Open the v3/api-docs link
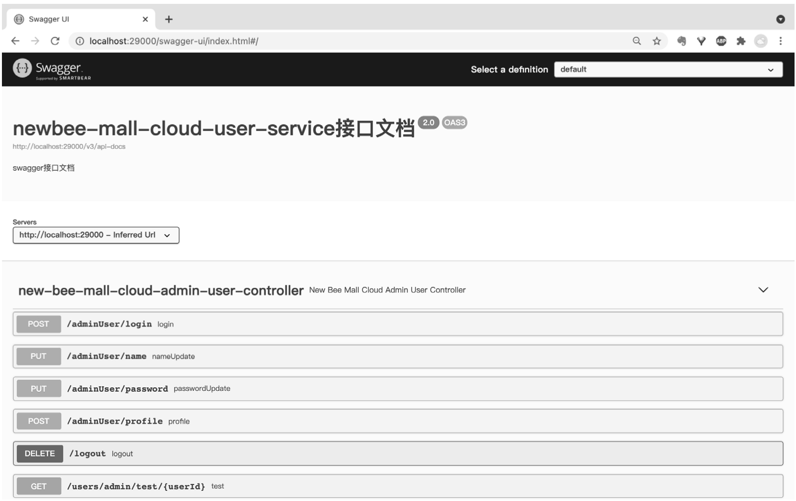Image resolution: width=796 pixels, height=501 pixels. coord(69,147)
